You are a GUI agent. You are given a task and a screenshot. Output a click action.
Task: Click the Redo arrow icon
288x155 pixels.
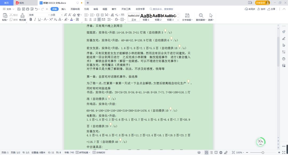tap(42, 9)
